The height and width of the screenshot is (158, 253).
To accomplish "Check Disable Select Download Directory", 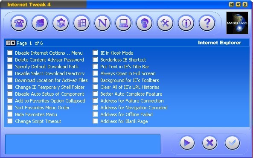I will [10, 73].
